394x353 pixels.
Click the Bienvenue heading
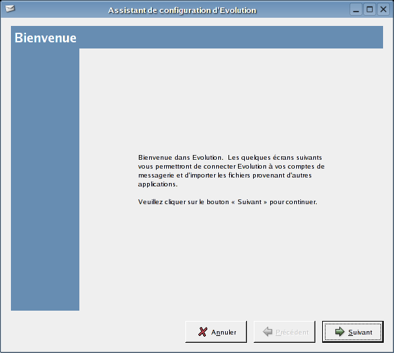(45, 38)
